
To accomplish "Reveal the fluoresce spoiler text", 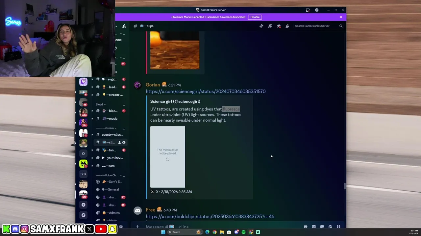I will [231, 109].
